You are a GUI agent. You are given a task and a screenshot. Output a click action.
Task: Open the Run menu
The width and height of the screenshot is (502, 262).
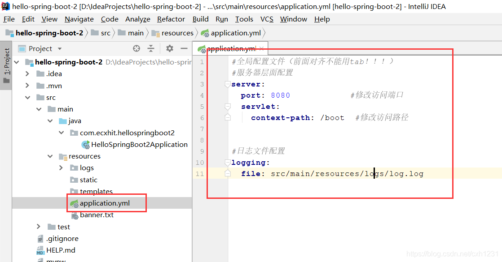coord(221,19)
